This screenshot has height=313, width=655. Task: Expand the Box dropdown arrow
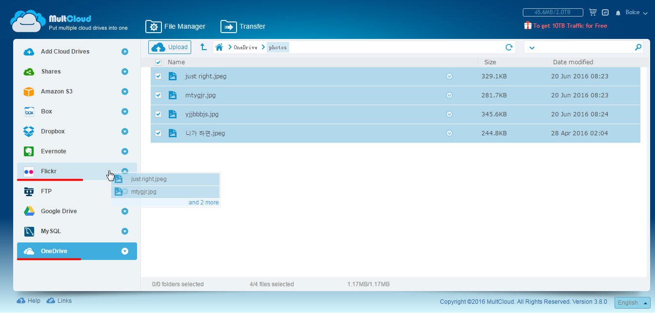125,111
